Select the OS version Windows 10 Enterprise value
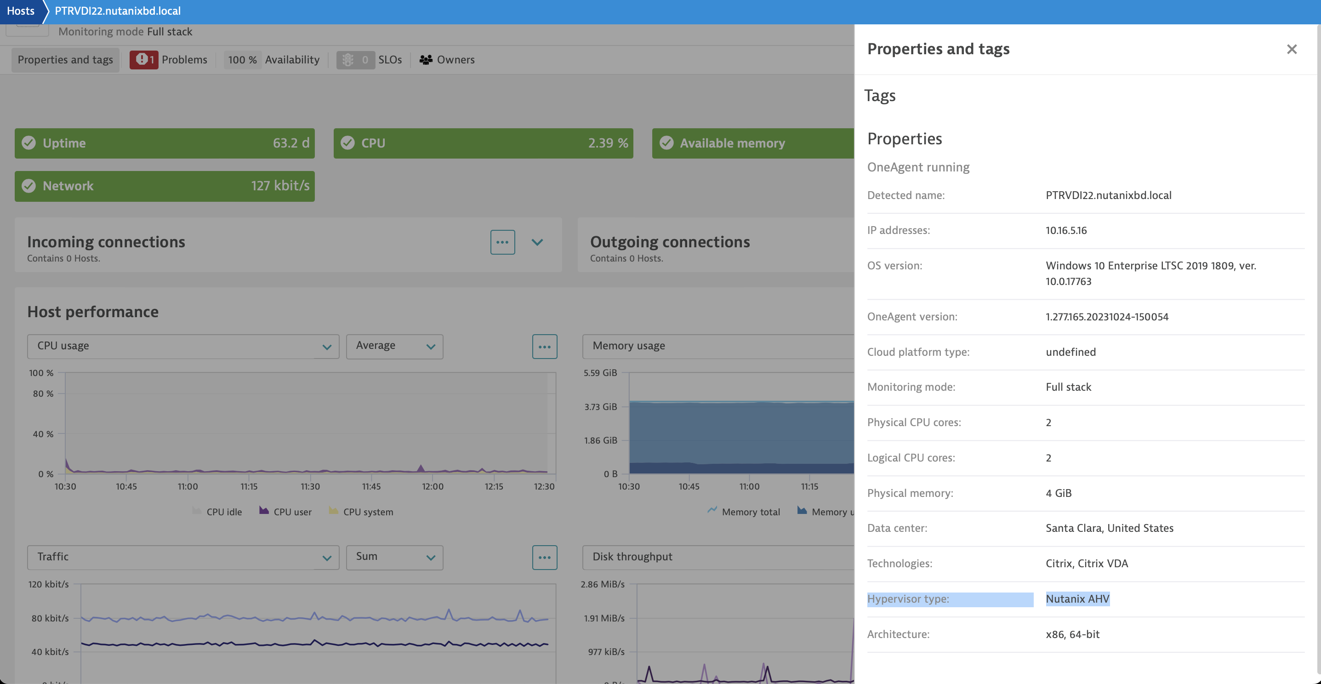The height and width of the screenshot is (684, 1321). pyautogui.click(x=1151, y=274)
